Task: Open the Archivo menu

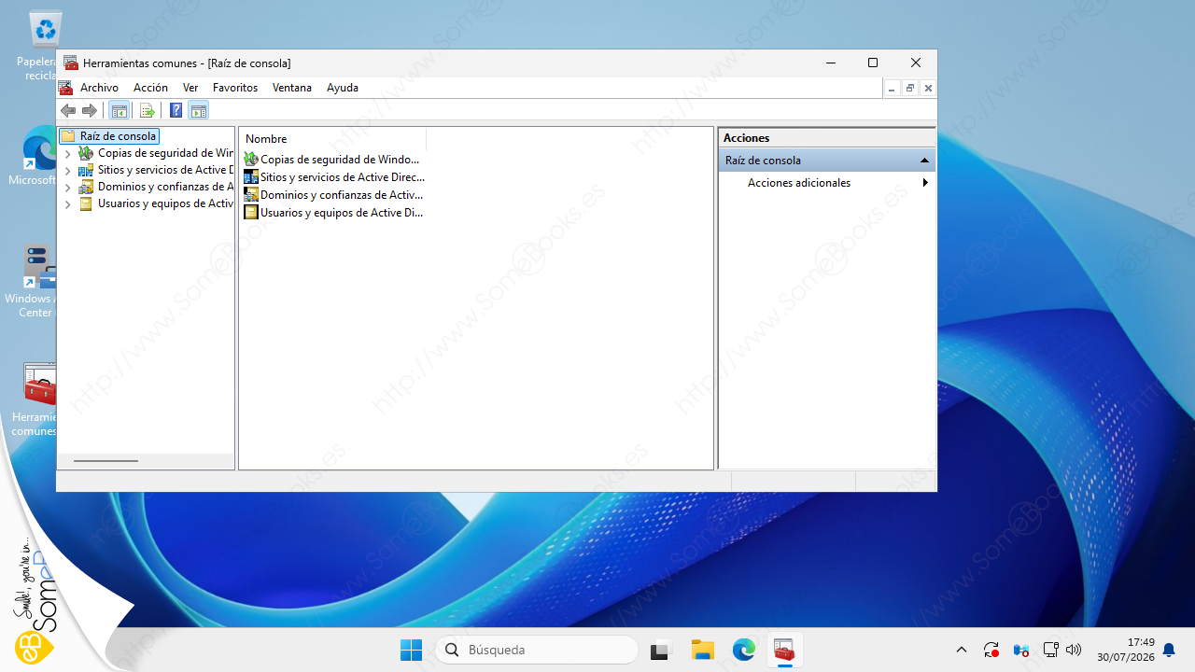Action: pyautogui.click(x=99, y=88)
